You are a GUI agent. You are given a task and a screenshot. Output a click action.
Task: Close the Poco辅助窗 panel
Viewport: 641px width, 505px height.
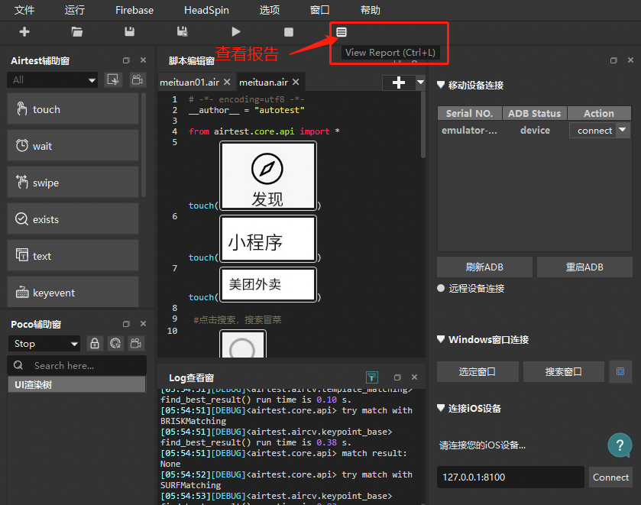143,323
